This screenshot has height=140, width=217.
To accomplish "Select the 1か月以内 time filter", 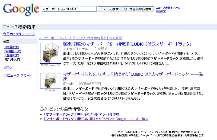I will click(12, 59).
